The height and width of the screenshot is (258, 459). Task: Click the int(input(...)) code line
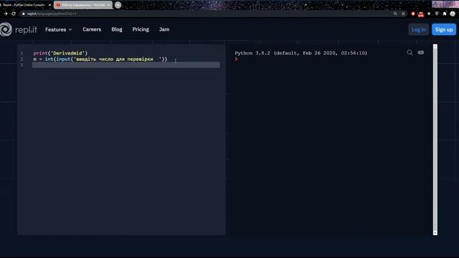100,59
